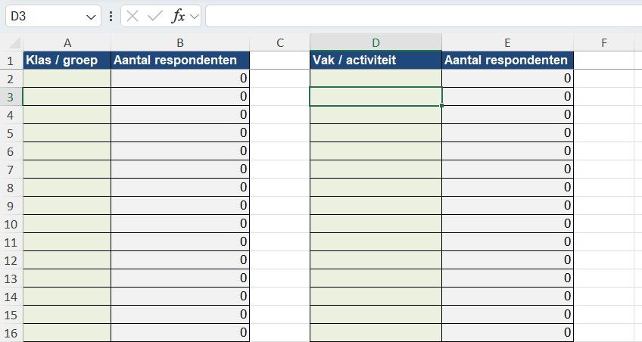Select row 16 header
Screen dimensions: 642x342
pos(11,333)
